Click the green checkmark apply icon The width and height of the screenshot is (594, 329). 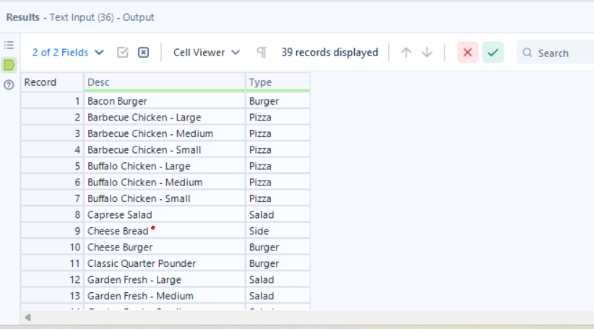[493, 53]
